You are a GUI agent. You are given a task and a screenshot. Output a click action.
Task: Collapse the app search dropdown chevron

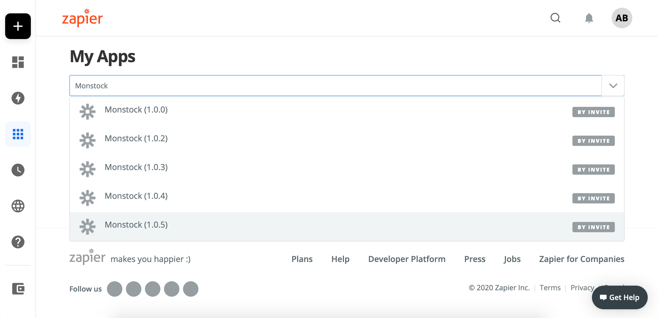(613, 86)
